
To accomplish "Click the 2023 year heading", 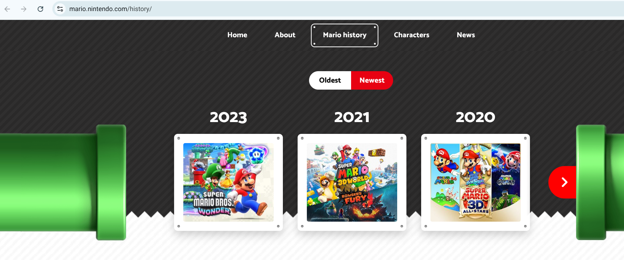I will [x=228, y=117].
